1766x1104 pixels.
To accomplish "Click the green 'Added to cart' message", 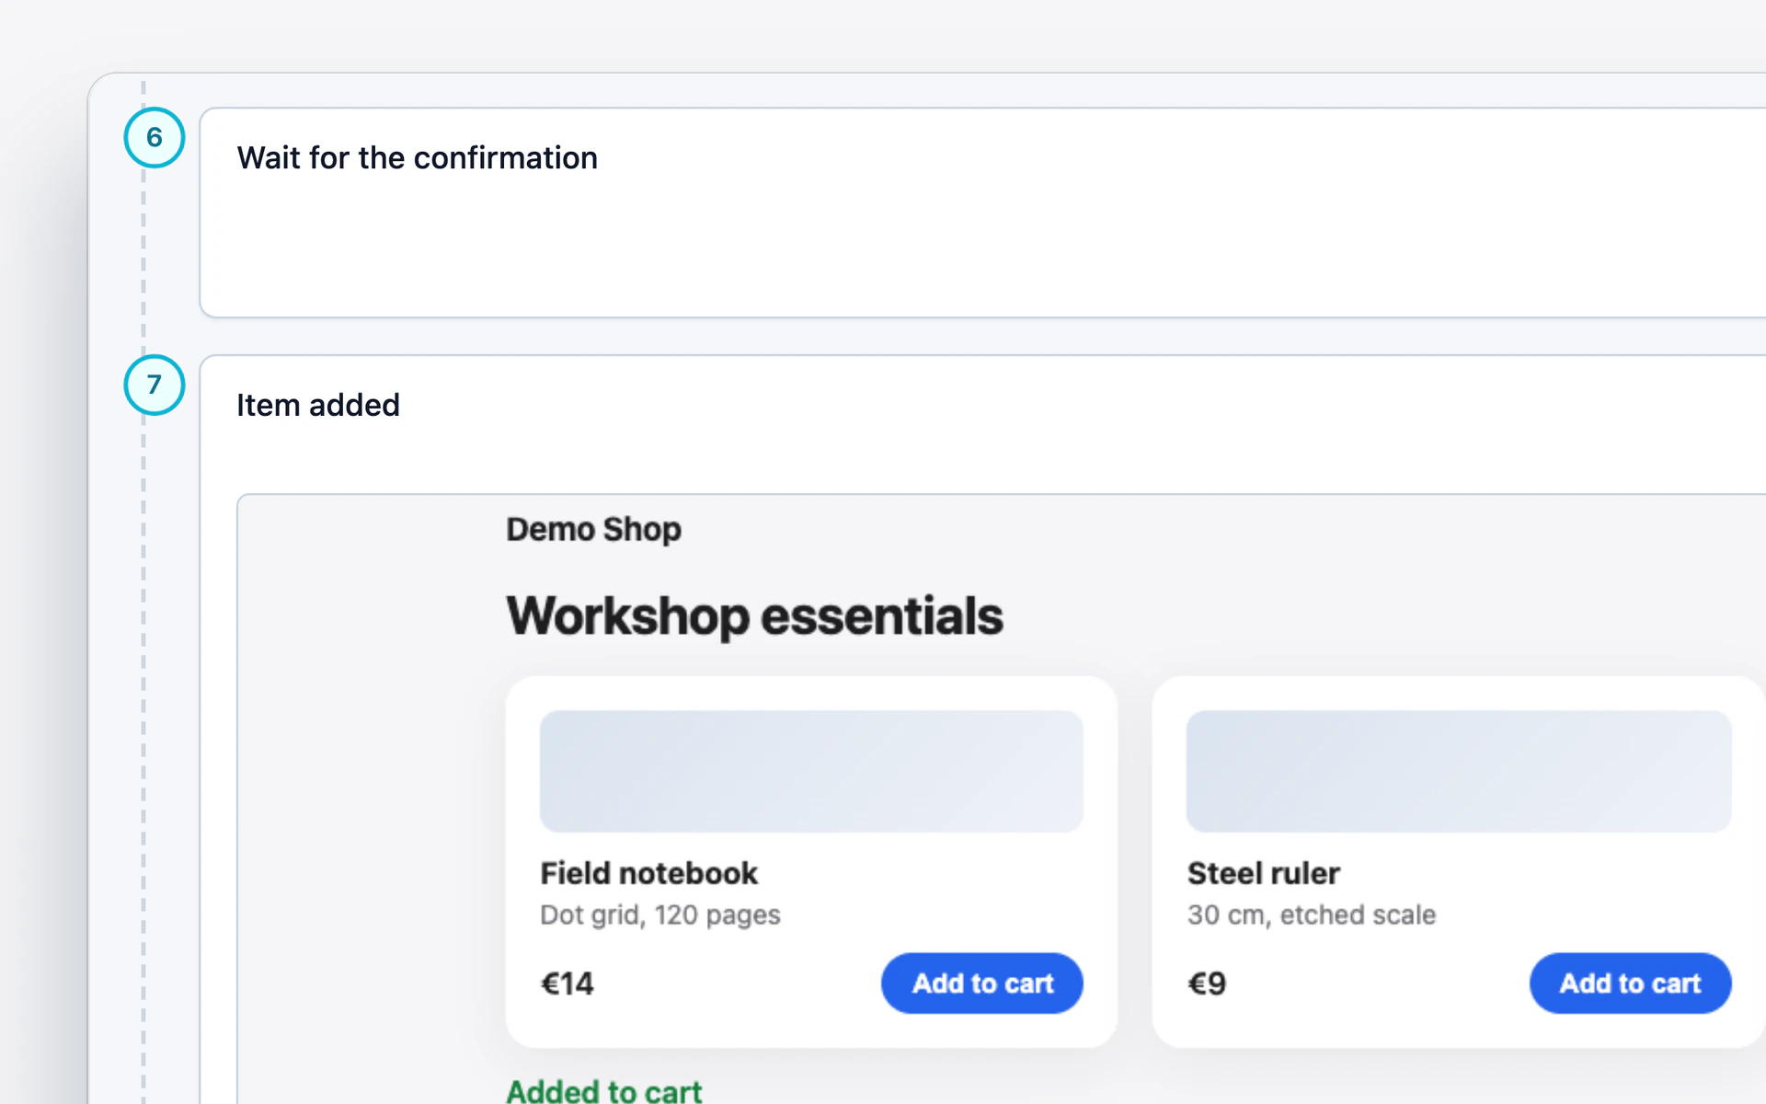I will 603,1091.
